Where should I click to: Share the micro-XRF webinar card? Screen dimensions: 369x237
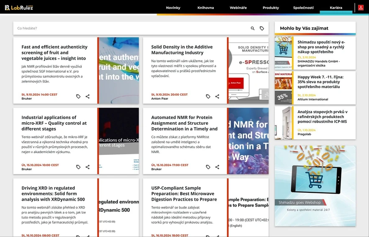point(87,167)
